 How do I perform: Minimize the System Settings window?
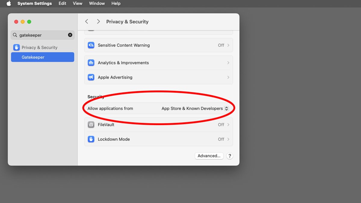pyautogui.click(x=23, y=22)
